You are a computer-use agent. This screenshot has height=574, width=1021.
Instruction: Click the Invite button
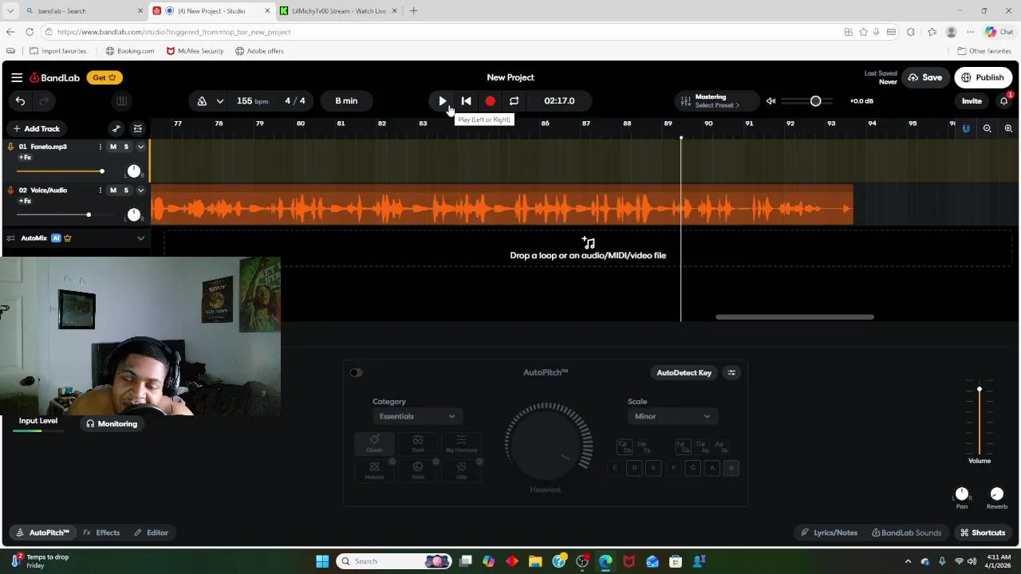click(x=972, y=101)
